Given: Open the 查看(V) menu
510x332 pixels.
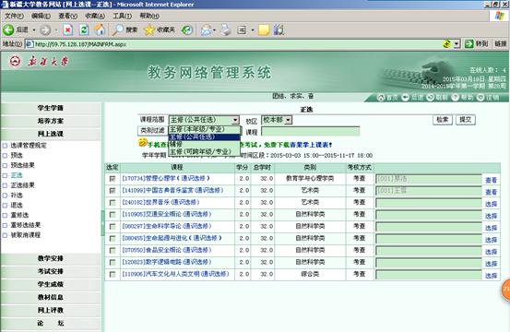Looking at the screenshot, I should 68,16.
